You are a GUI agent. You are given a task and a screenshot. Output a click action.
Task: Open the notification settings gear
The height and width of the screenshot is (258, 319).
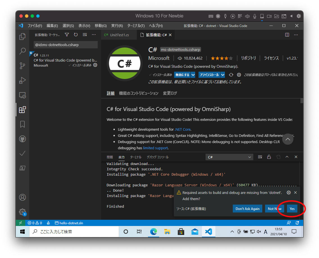point(289,193)
